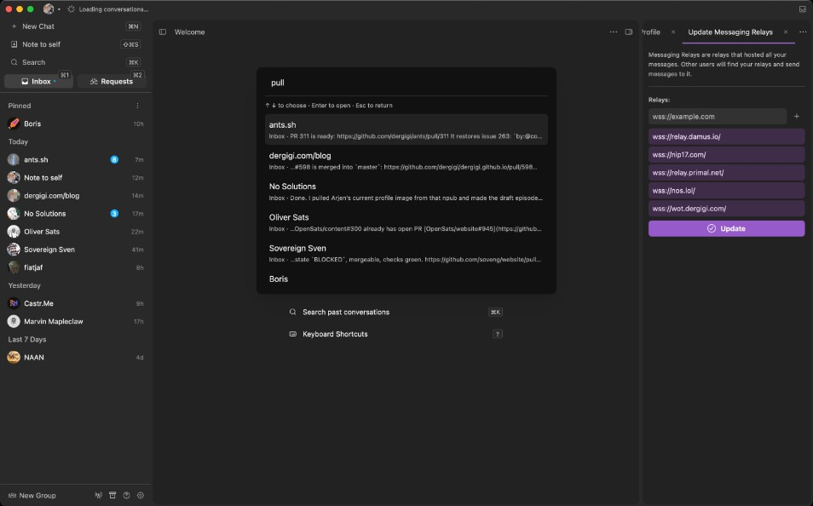Open the archive box icon in bottom bar
813x506 pixels.
pos(112,496)
